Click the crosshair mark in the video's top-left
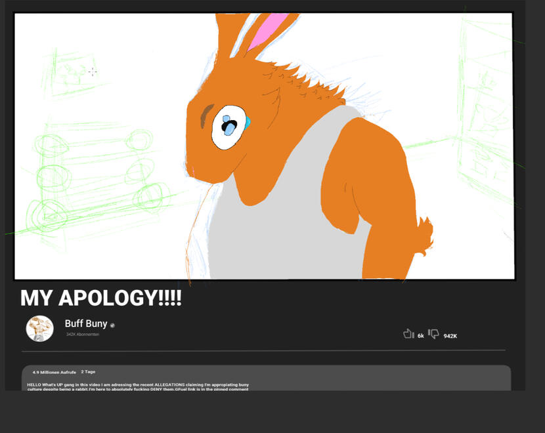545x433 pixels. coord(93,71)
